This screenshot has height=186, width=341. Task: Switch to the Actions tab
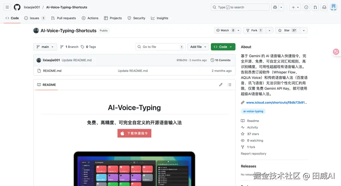[x=90, y=18]
